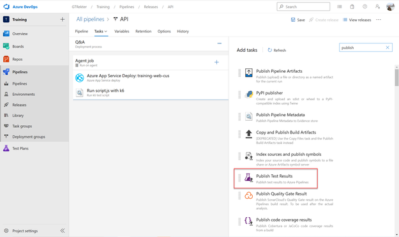Open the Q&A stage ellipsis menu
The image size is (399, 237).
click(220, 43)
